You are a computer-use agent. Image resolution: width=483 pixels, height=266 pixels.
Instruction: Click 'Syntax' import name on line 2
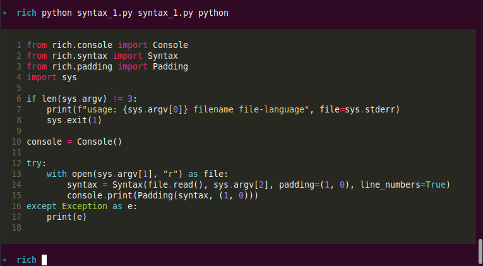pyautogui.click(x=163, y=56)
